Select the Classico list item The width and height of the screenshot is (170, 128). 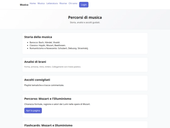tap(48, 46)
